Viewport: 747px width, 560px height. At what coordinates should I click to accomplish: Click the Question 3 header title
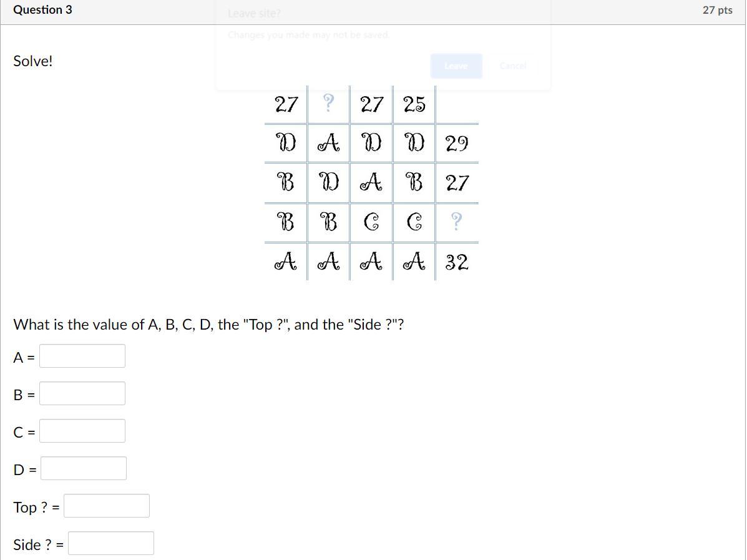click(42, 9)
